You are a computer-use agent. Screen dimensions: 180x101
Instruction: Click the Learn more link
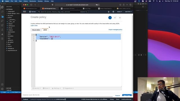click(x=34, y=26)
